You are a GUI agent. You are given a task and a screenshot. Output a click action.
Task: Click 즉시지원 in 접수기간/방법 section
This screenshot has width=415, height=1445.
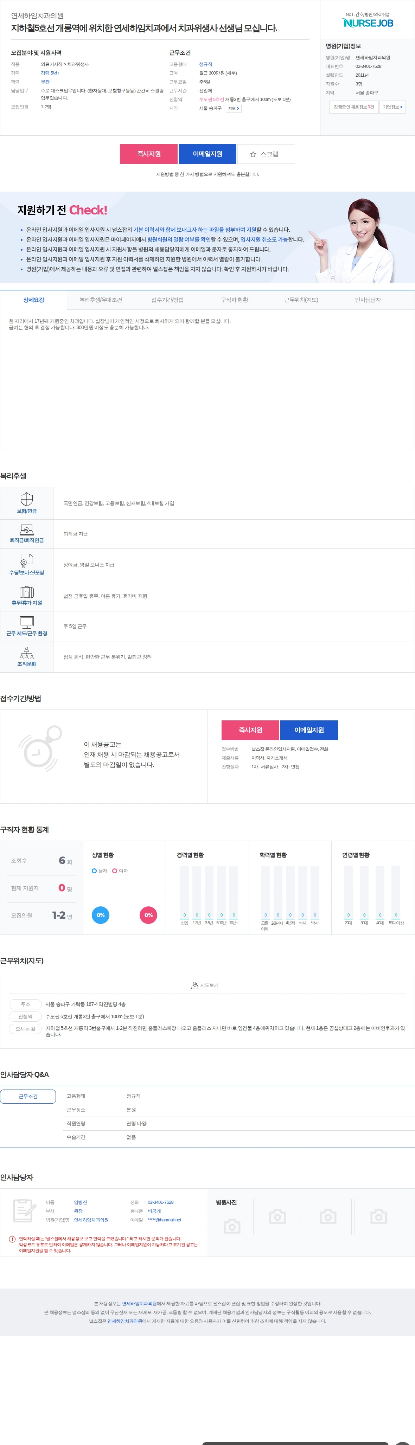[x=250, y=730]
